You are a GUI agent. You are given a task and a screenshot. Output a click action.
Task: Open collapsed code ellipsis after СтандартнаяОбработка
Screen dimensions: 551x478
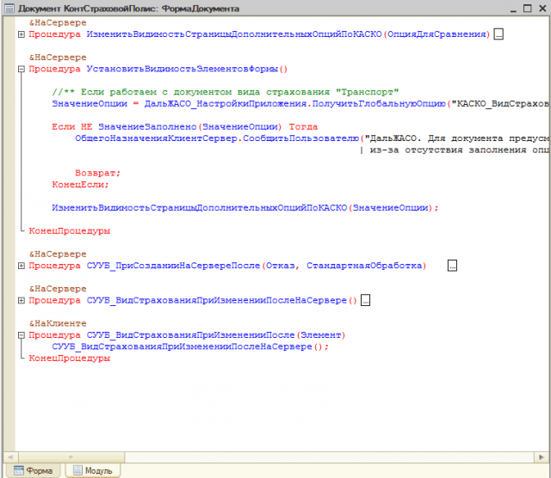coord(452,266)
